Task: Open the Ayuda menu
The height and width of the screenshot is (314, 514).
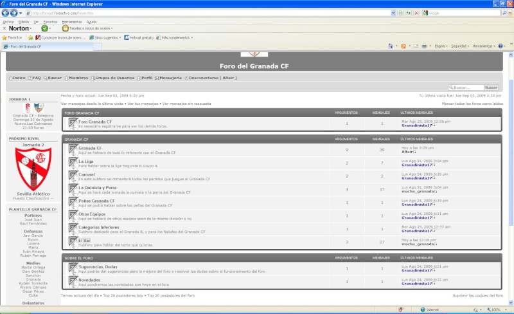Action: click(91, 22)
